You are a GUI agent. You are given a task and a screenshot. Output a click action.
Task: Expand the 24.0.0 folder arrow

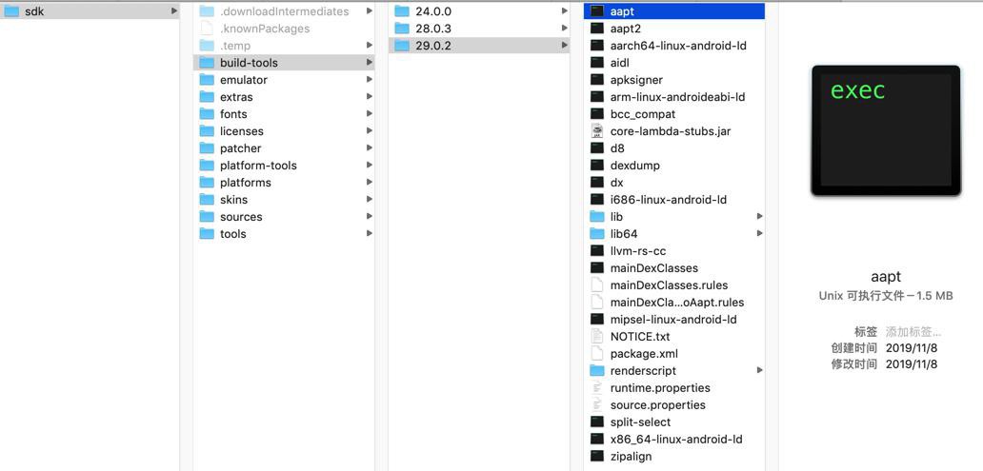(564, 11)
